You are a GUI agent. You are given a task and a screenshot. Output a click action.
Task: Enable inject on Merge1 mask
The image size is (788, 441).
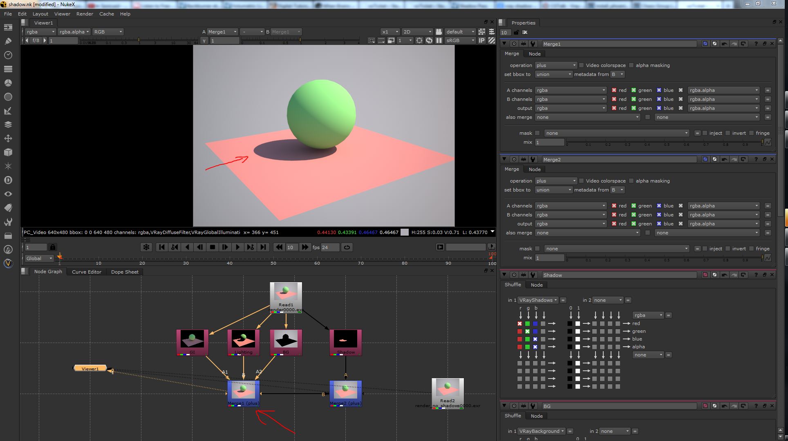tap(705, 133)
